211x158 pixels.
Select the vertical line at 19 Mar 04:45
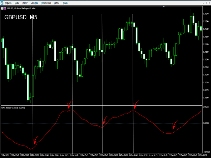[73, 66]
